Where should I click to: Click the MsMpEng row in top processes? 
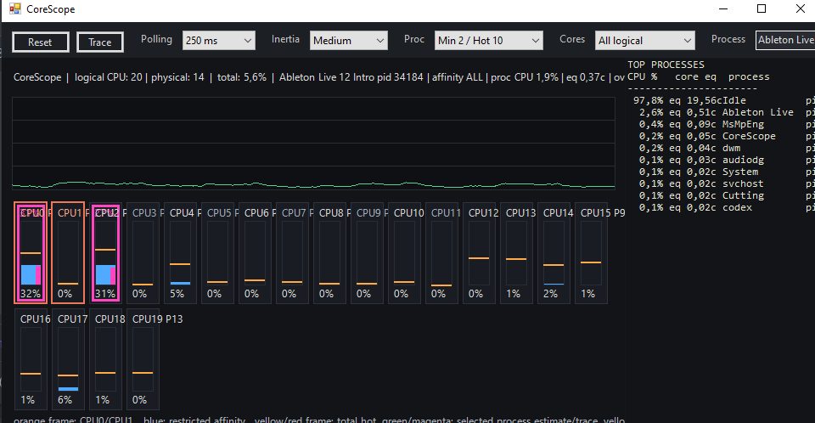click(721, 124)
